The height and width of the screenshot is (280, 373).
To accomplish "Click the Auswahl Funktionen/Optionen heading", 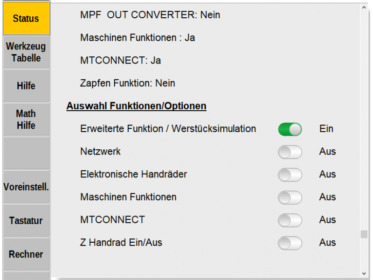I will [x=136, y=106].
